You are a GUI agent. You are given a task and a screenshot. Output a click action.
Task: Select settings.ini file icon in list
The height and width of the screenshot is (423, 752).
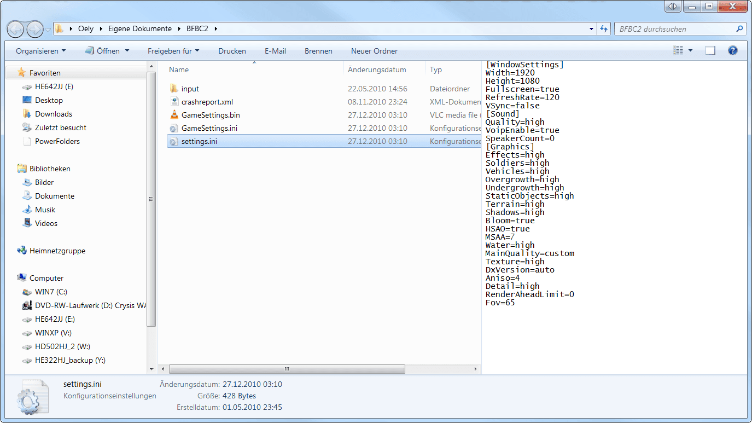pyautogui.click(x=174, y=141)
